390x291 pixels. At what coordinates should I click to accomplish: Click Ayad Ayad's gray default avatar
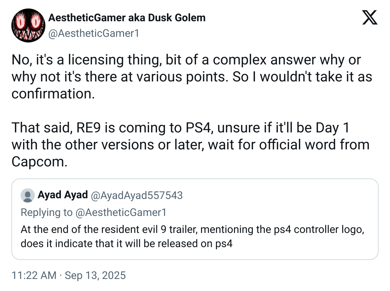tap(28, 195)
